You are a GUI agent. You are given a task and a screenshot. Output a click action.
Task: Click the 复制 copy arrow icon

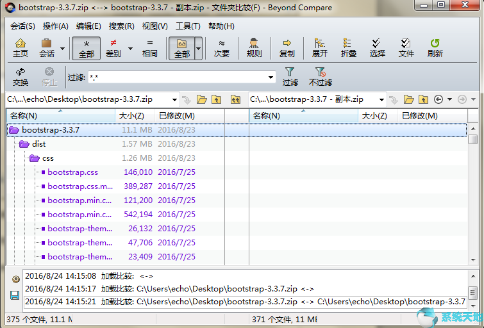pos(287,48)
